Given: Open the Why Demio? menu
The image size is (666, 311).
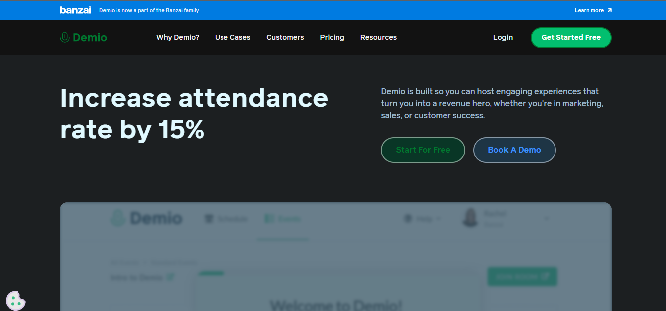Looking at the screenshot, I should click(178, 37).
